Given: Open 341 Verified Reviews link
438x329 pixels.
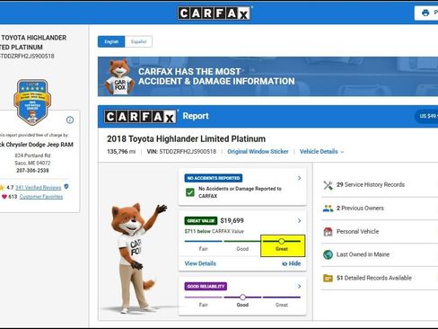Looking at the screenshot, I should point(38,188).
